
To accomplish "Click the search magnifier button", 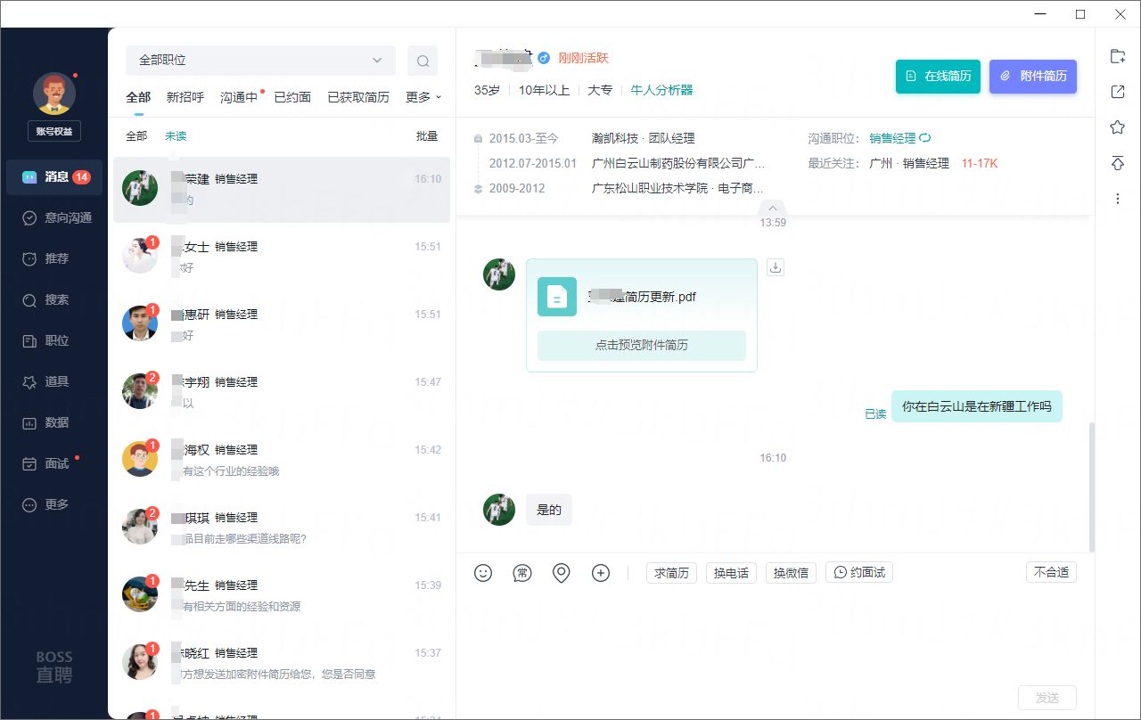I will tap(423, 61).
